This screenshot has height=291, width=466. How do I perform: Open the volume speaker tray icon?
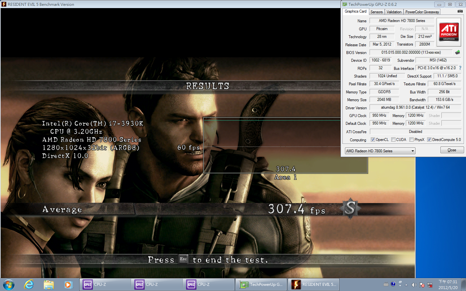tap(414, 285)
